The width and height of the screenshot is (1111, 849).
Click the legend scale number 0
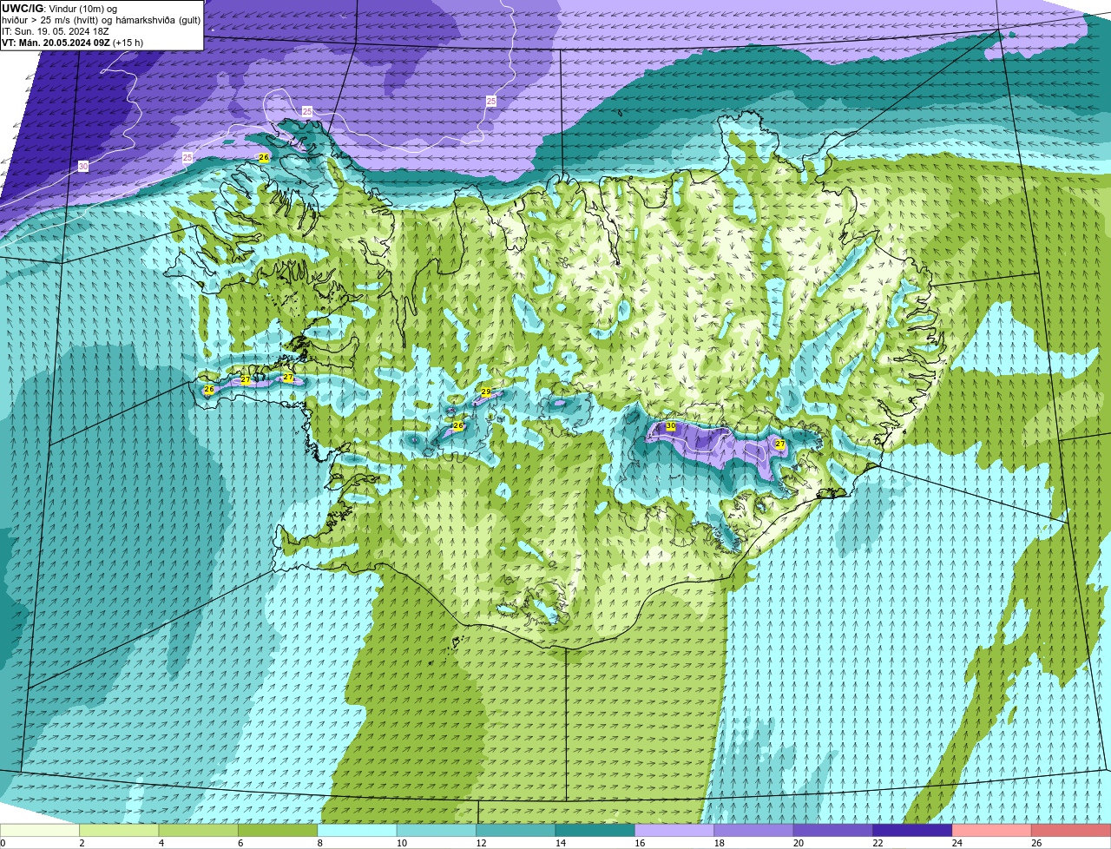[x=3, y=842]
